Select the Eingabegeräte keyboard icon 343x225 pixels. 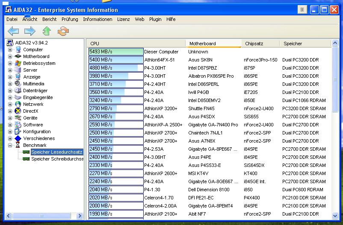click(18, 97)
